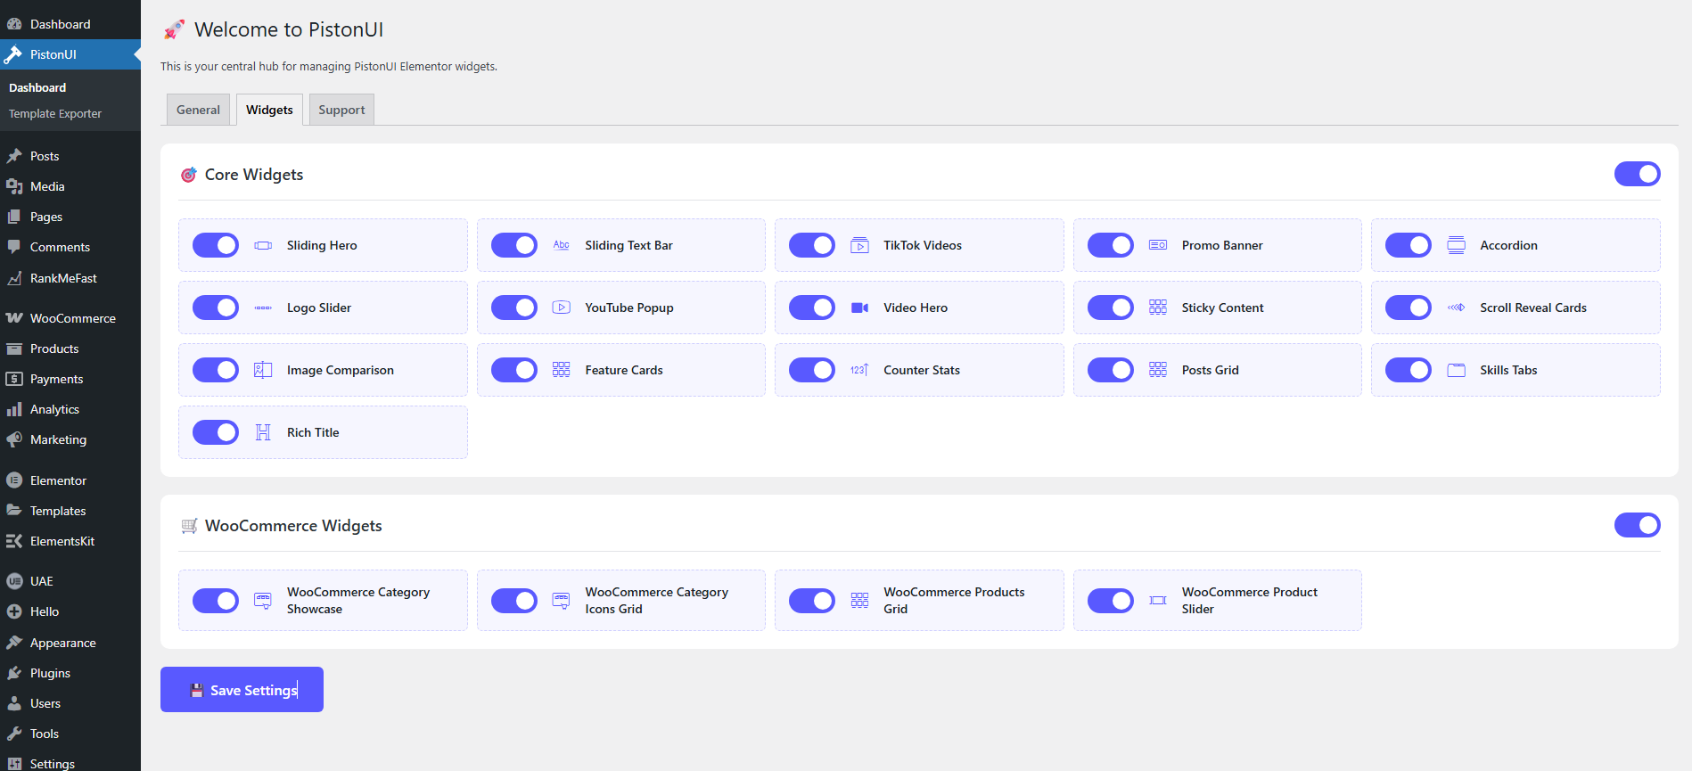Click the Rich Title heading icon
The width and height of the screenshot is (1692, 771).
point(263,432)
